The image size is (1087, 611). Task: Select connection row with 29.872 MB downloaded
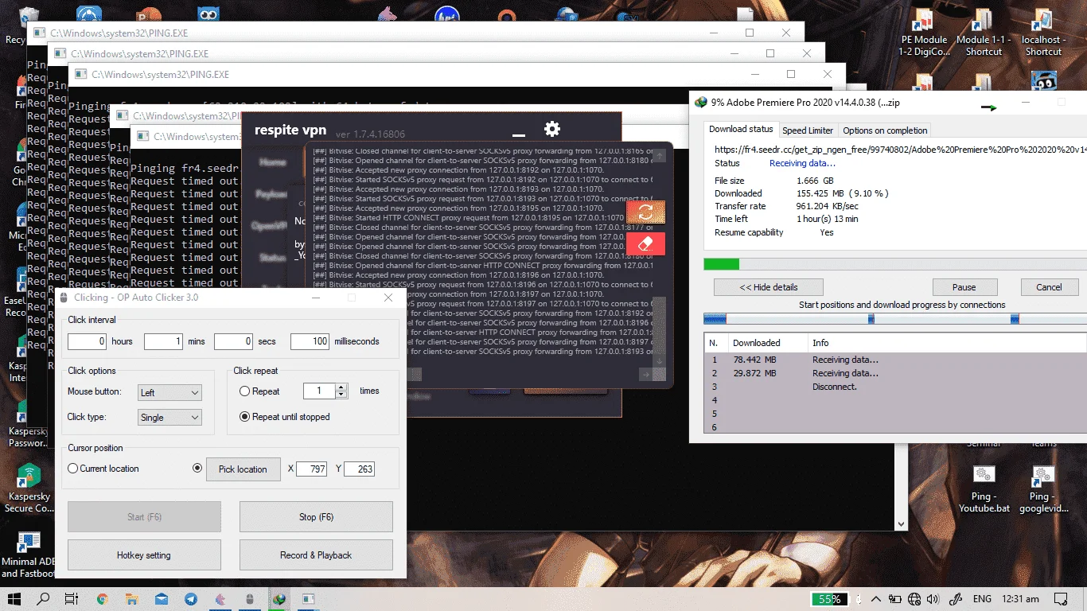895,373
